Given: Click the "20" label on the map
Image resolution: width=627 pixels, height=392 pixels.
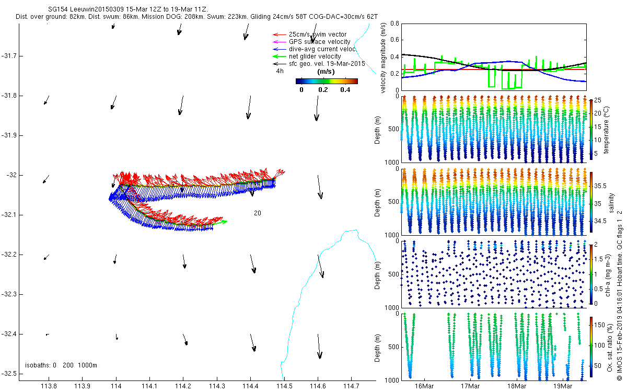Looking at the screenshot, I should coord(258,213).
